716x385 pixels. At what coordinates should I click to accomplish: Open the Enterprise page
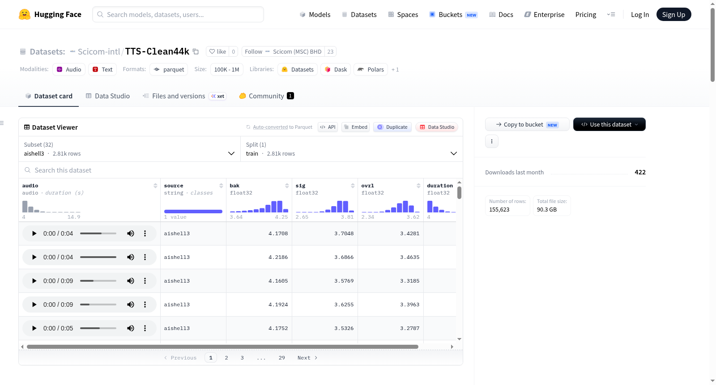[544, 14]
